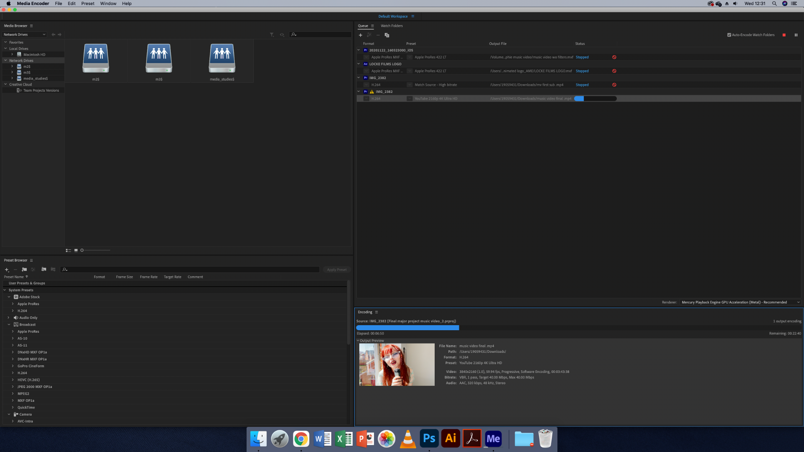This screenshot has width=804, height=452.
Task: Toggle Auto-Encode Watch Folders checkbox
Action: click(x=729, y=35)
